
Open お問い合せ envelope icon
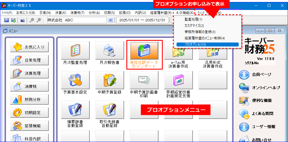[244, 139]
